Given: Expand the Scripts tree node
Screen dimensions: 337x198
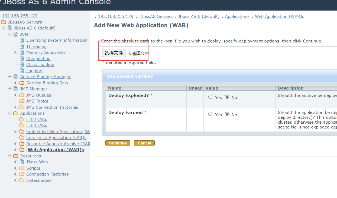Looking at the screenshot, I should tap(16, 168).
